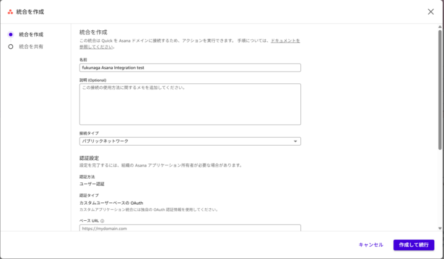Open the パブリックネットワーク combo box
The image size is (444, 259).
pos(185,141)
